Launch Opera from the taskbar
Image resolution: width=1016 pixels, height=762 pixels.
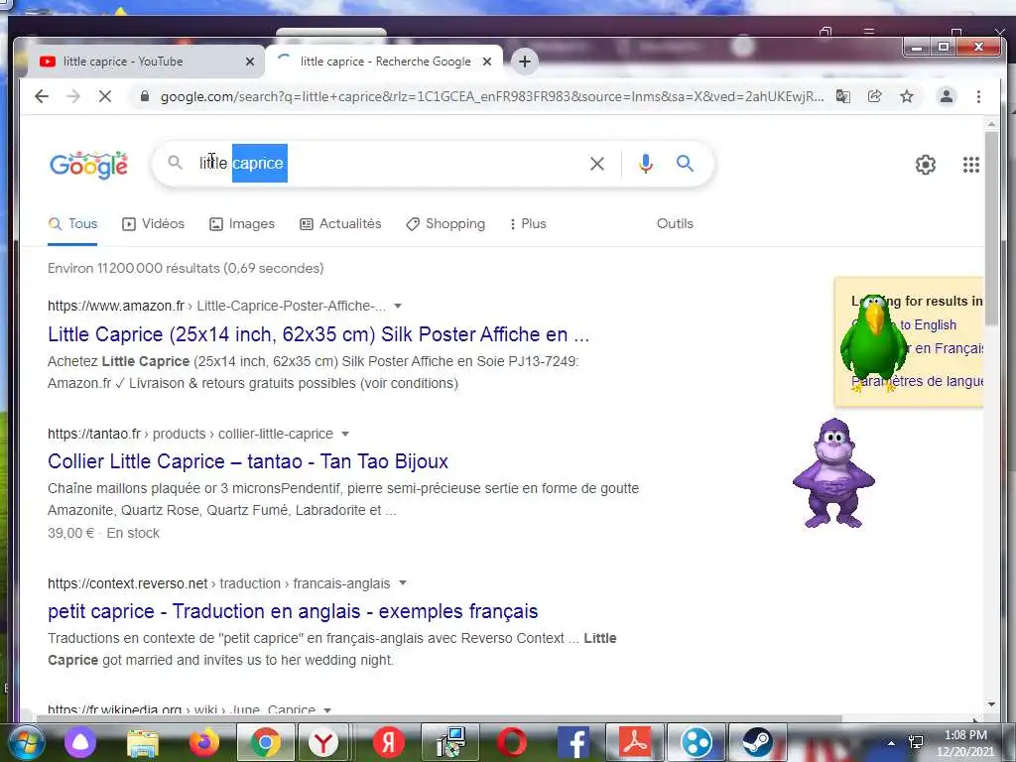512,742
